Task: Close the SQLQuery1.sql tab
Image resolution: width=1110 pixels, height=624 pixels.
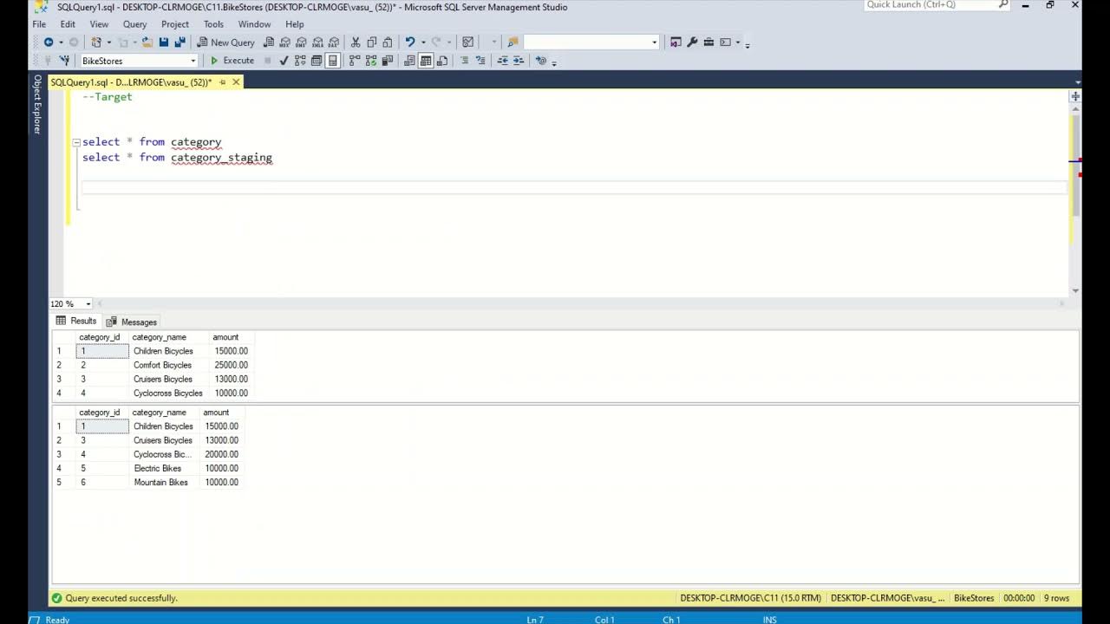Action: [236, 82]
